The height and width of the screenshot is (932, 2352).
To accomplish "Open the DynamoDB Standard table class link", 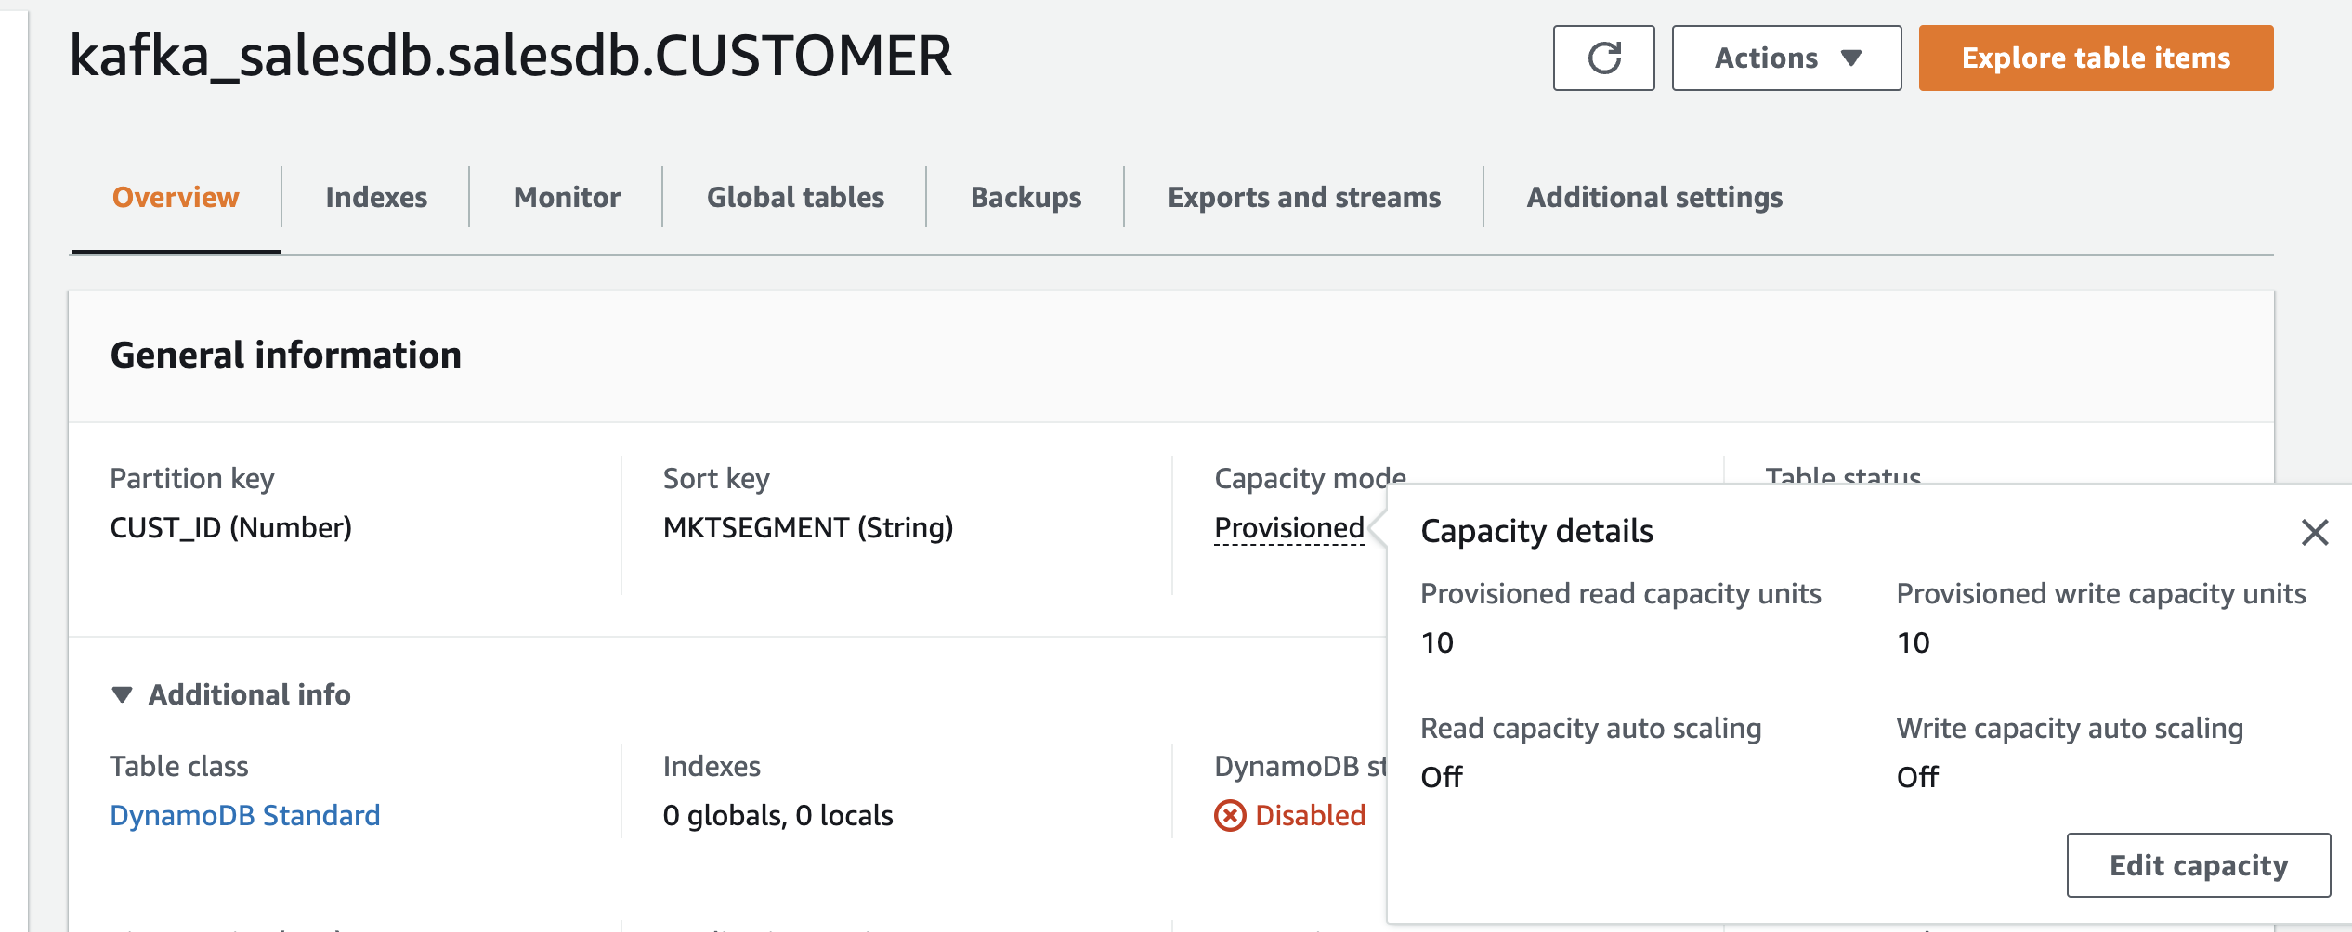I will click(245, 815).
